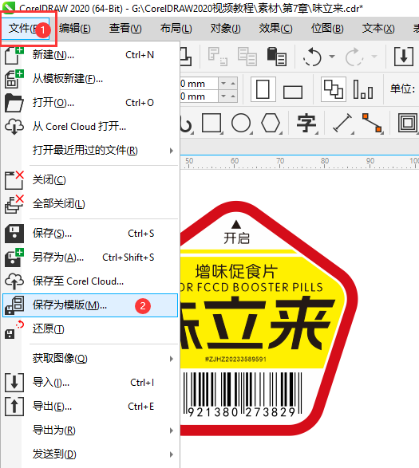Choose 还原(T) menu entry
Image resolution: width=419 pixels, height=468 pixels.
(89, 329)
